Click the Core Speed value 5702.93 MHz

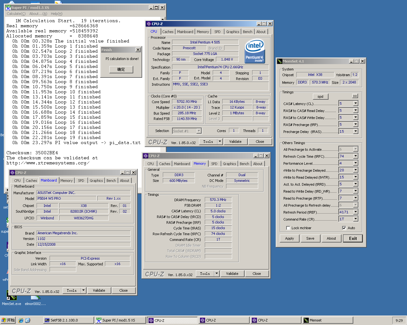[x=187, y=102]
